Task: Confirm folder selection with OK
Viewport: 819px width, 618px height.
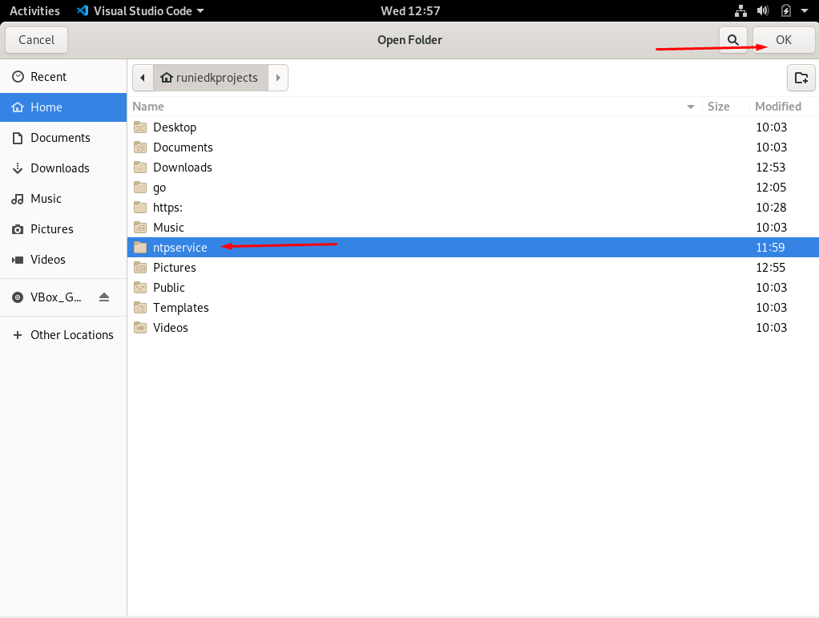Action: 783,39
